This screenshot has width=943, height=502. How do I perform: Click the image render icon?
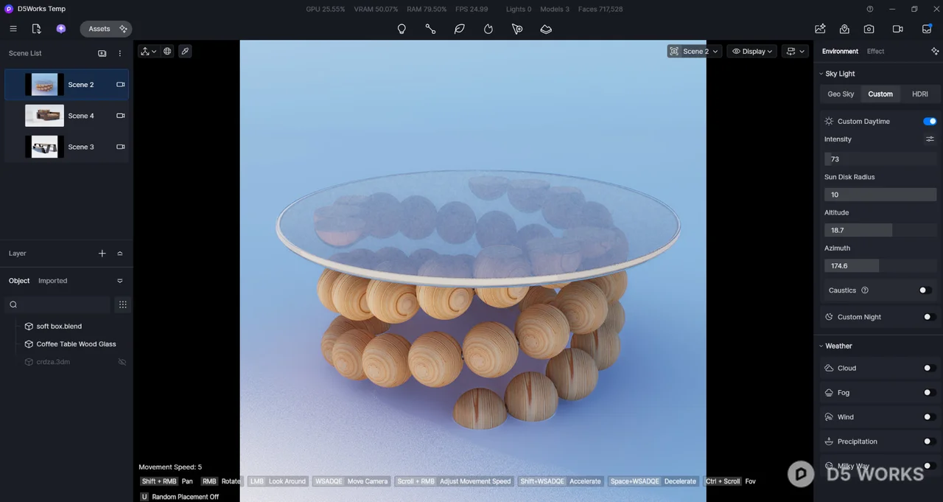tap(820, 29)
